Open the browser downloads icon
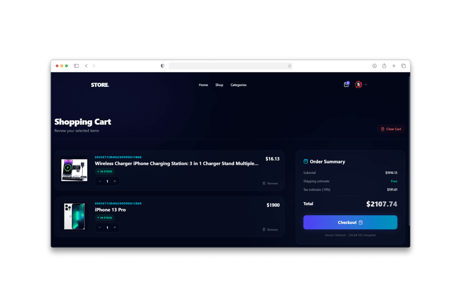 pyautogui.click(x=374, y=66)
